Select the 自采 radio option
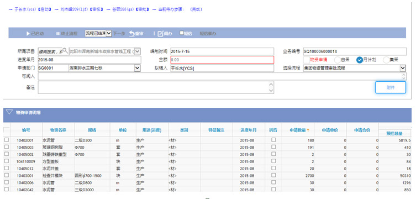 coord(337,60)
